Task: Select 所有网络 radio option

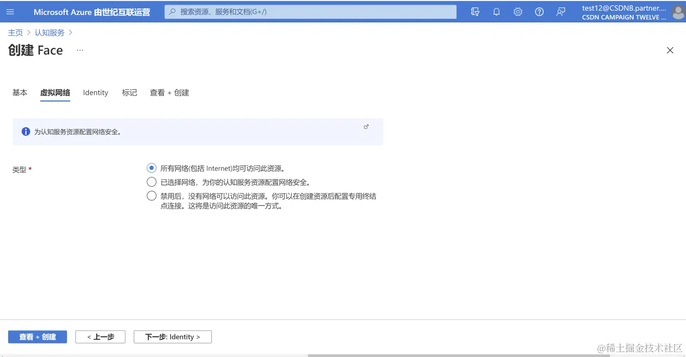Action: 151,168
